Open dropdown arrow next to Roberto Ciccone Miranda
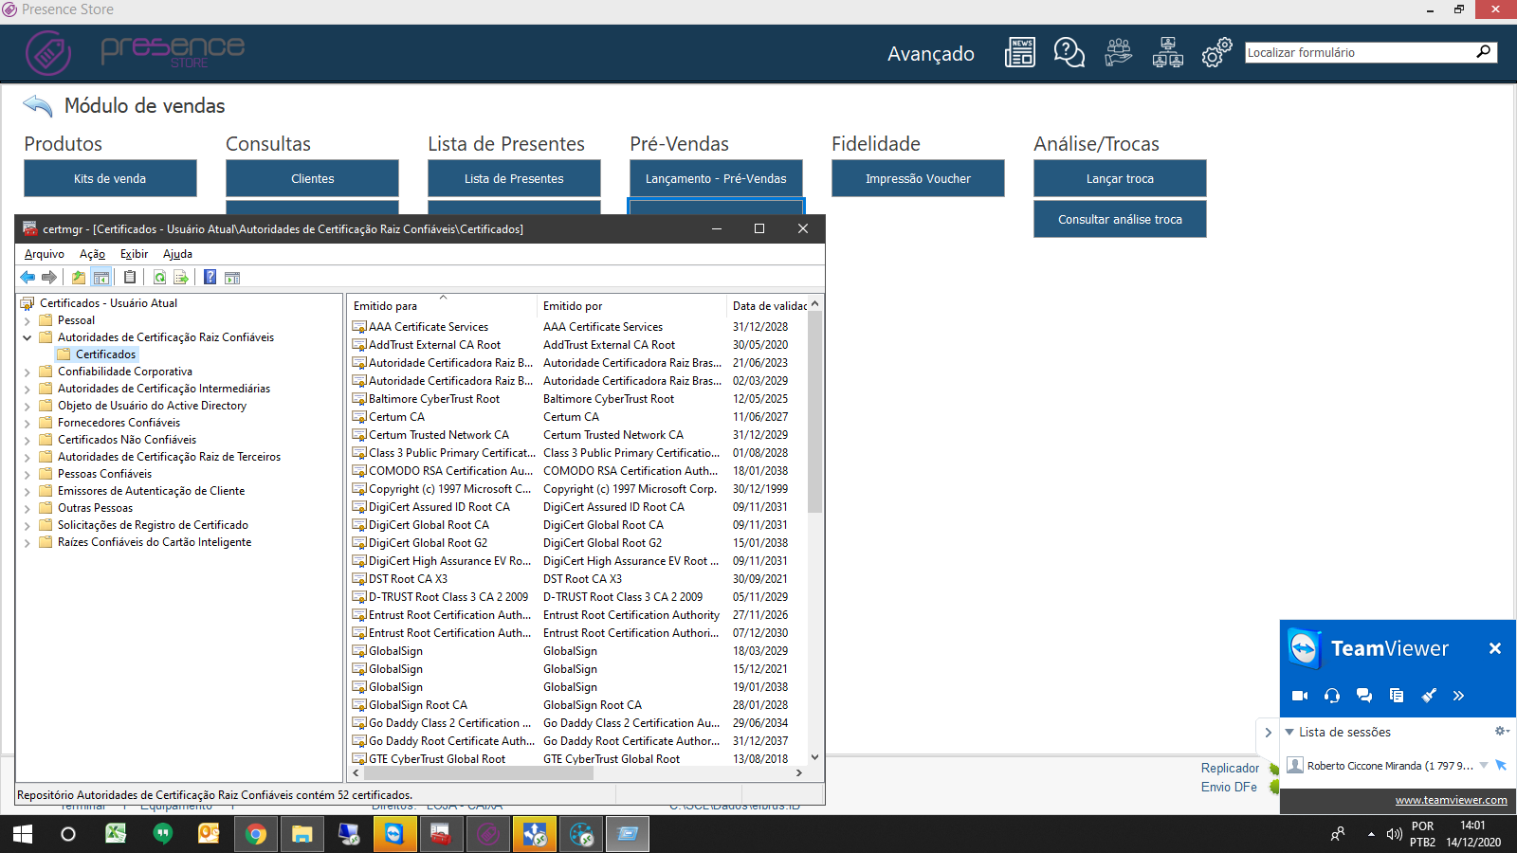 tap(1484, 765)
